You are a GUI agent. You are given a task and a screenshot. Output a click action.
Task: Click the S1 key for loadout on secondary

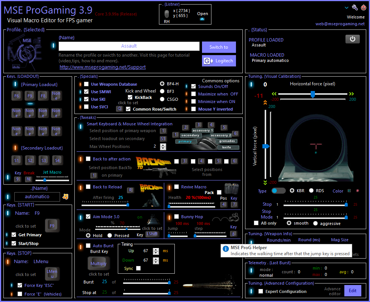[x=163, y=139]
